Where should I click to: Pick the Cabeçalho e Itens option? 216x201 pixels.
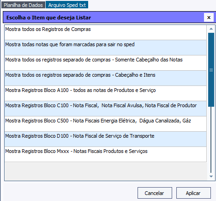[x=106, y=78]
